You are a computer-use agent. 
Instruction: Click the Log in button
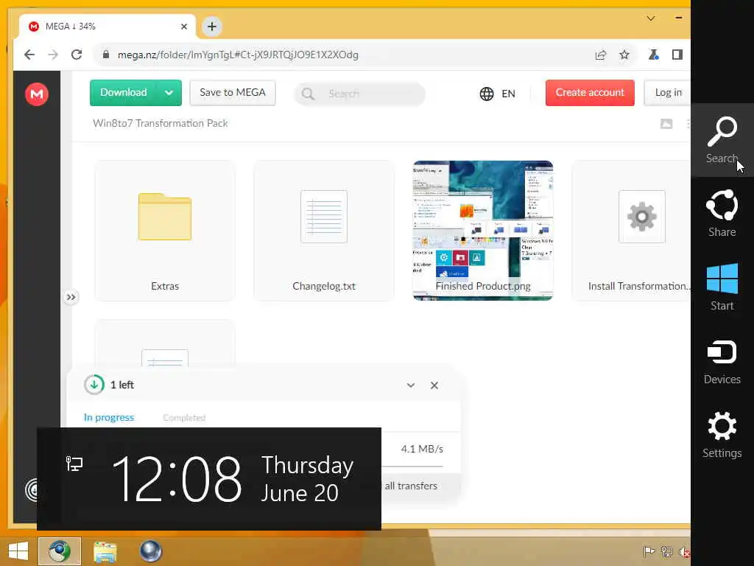tap(668, 92)
